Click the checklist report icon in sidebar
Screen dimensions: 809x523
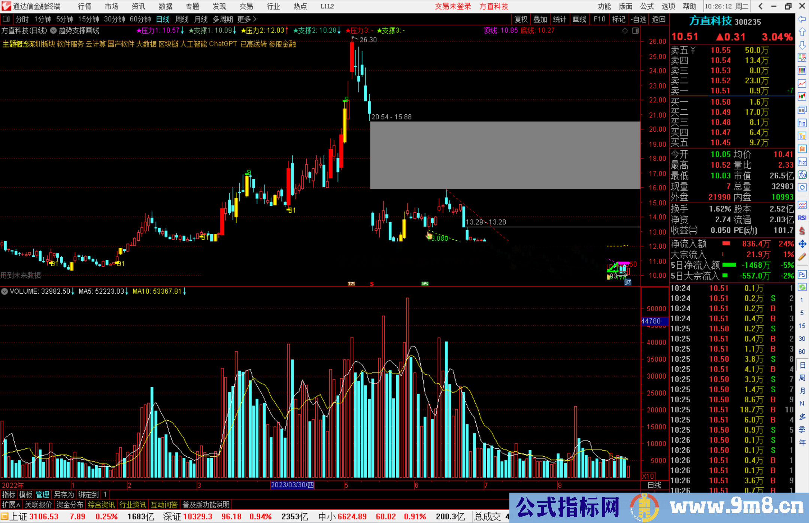(802, 58)
